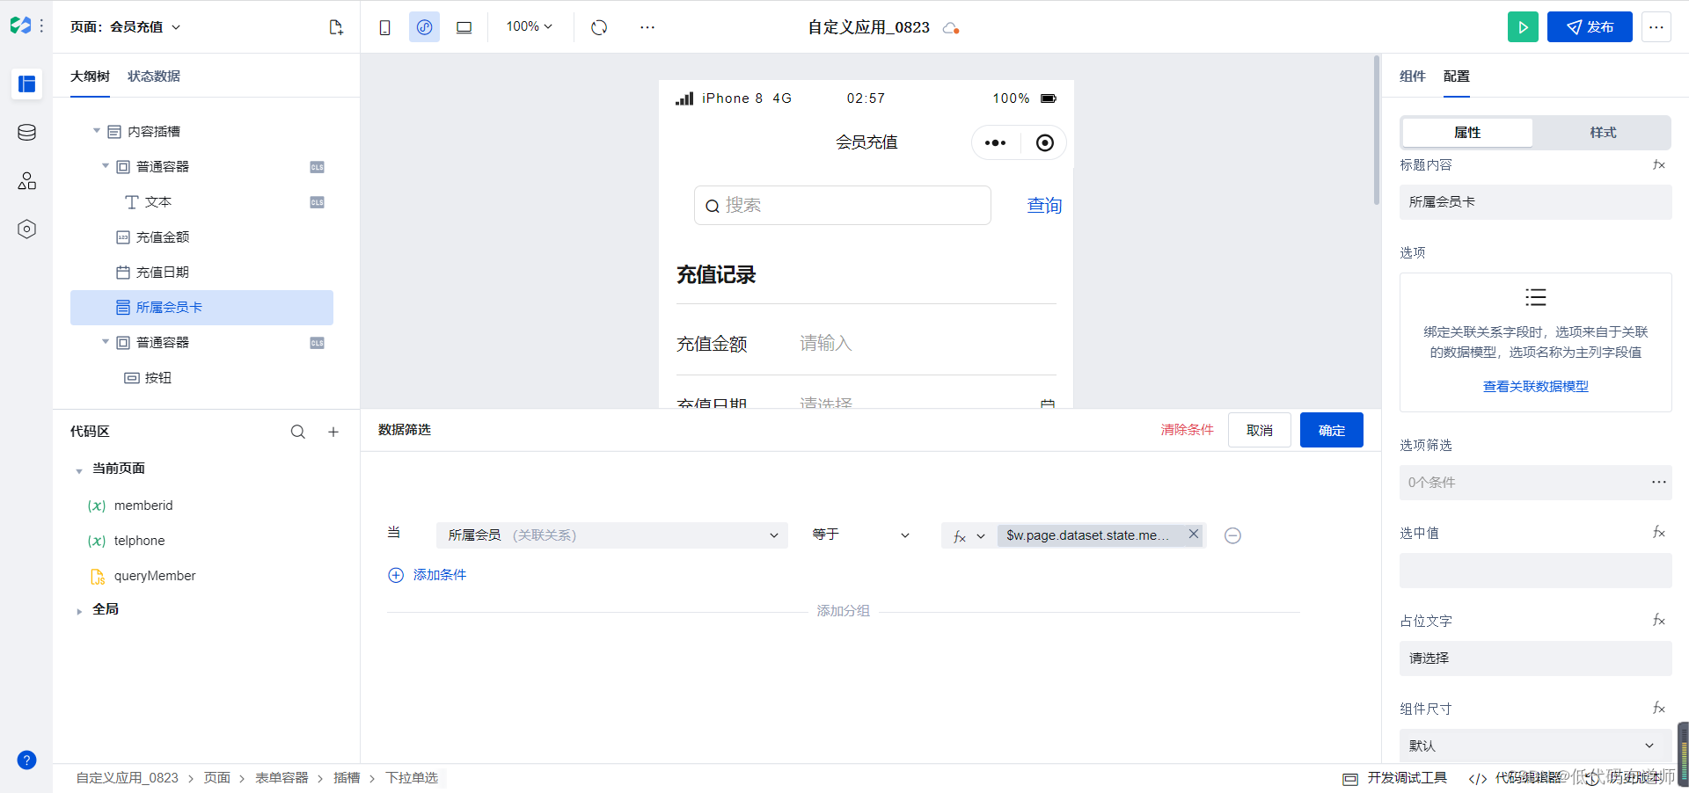Open the fx value type dropdown
This screenshot has width=1689, height=793.
[969, 535]
